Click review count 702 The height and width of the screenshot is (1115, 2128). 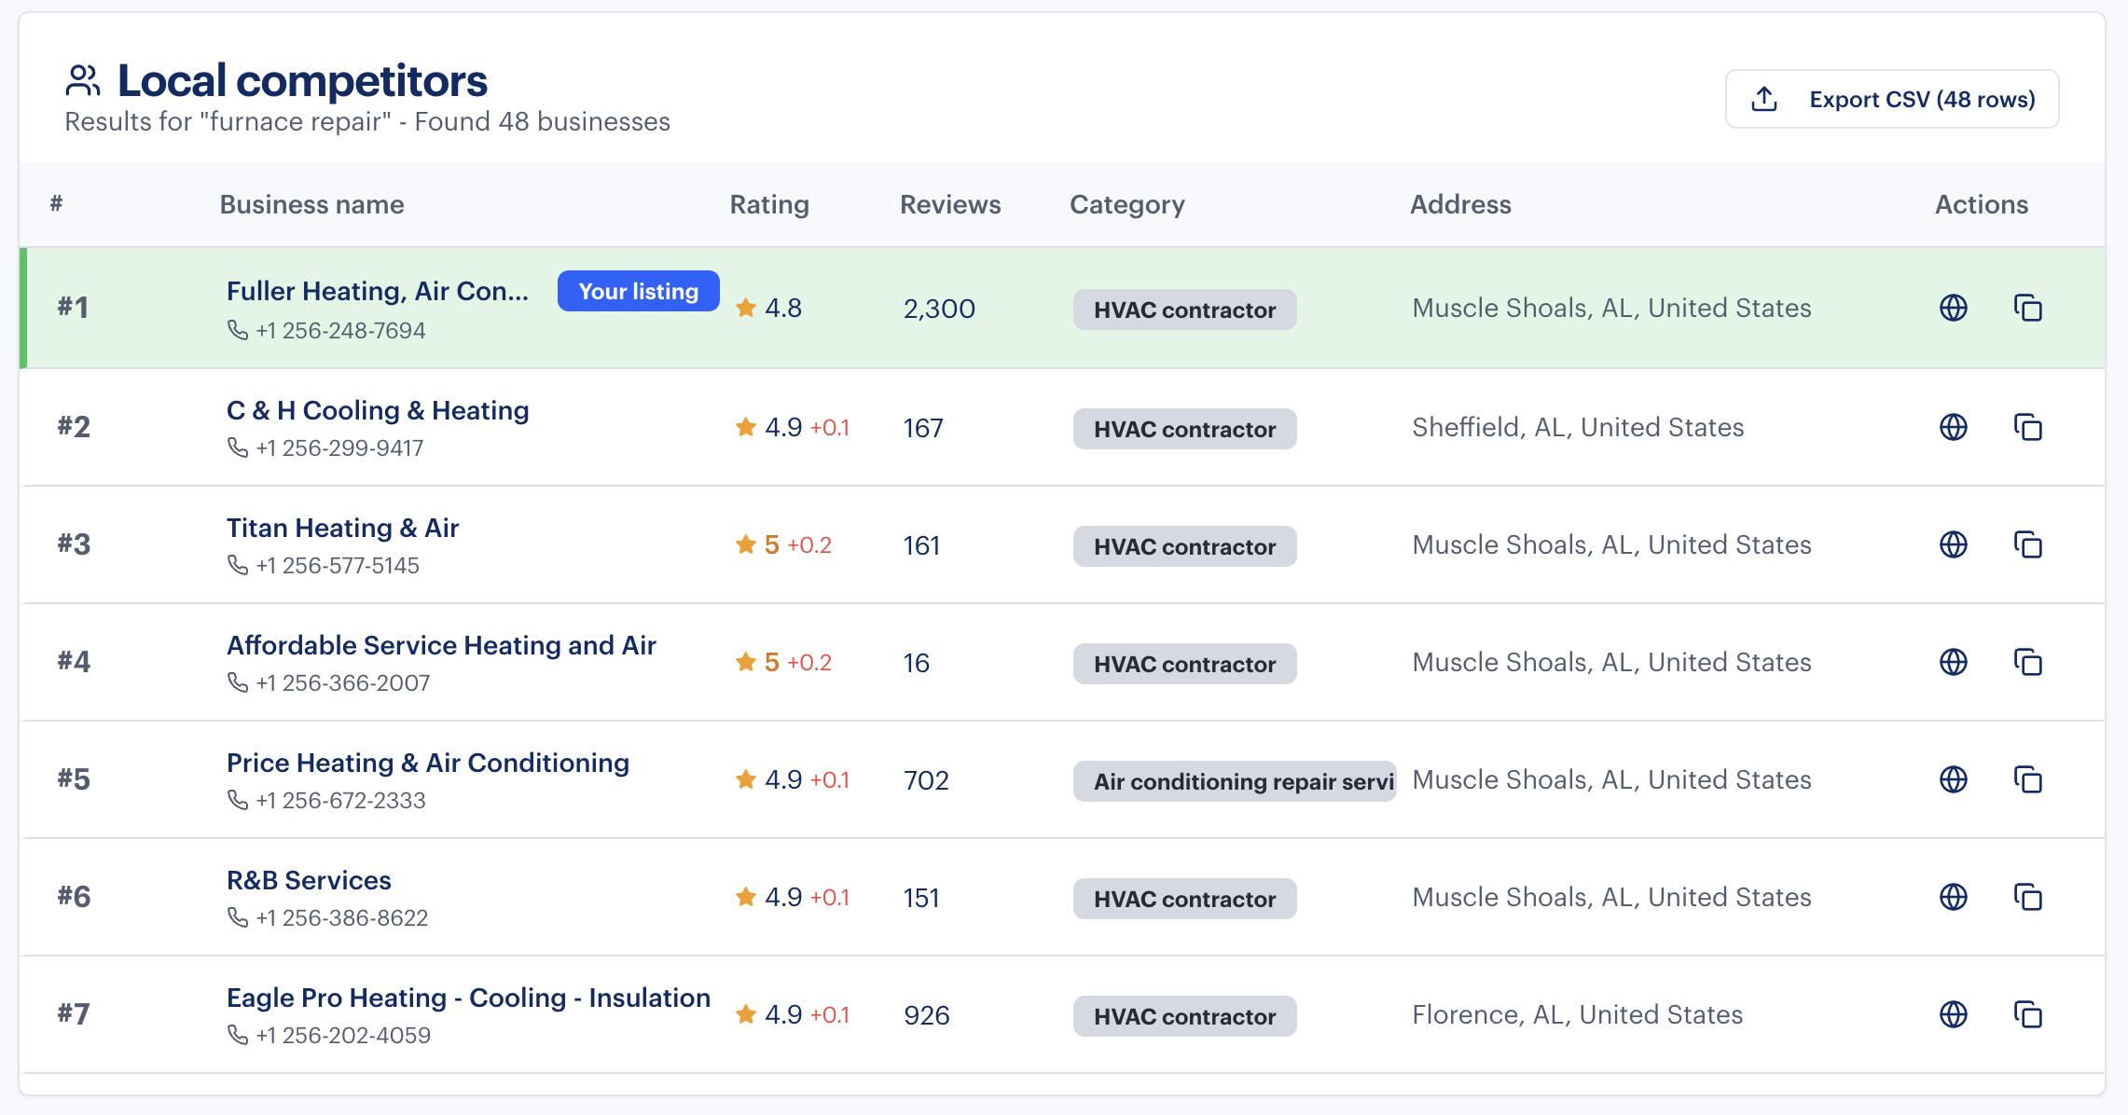tap(926, 780)
